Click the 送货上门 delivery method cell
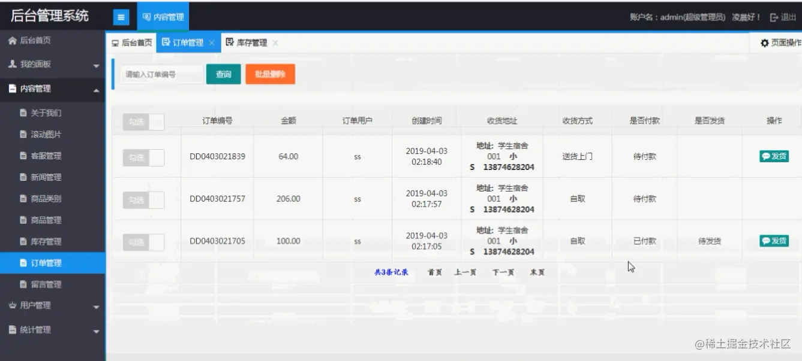The width and height of the screenshot is (802, 361). 578,156
